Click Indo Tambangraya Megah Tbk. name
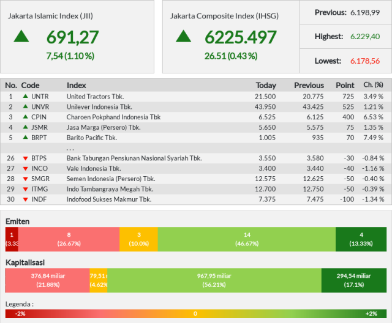Viewport: 392px width, 323px height. coord(110,188)
